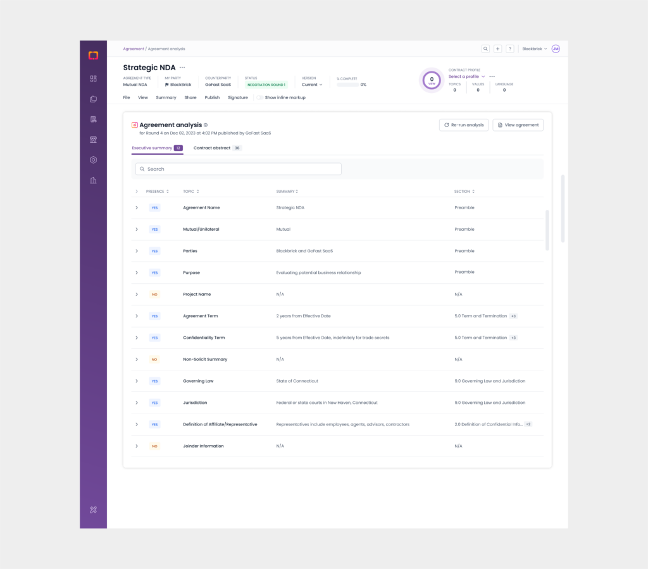This screenshot has width=648, height=569.
Task: Toggle Show inline markup switch
Action: tap(259, 97)
